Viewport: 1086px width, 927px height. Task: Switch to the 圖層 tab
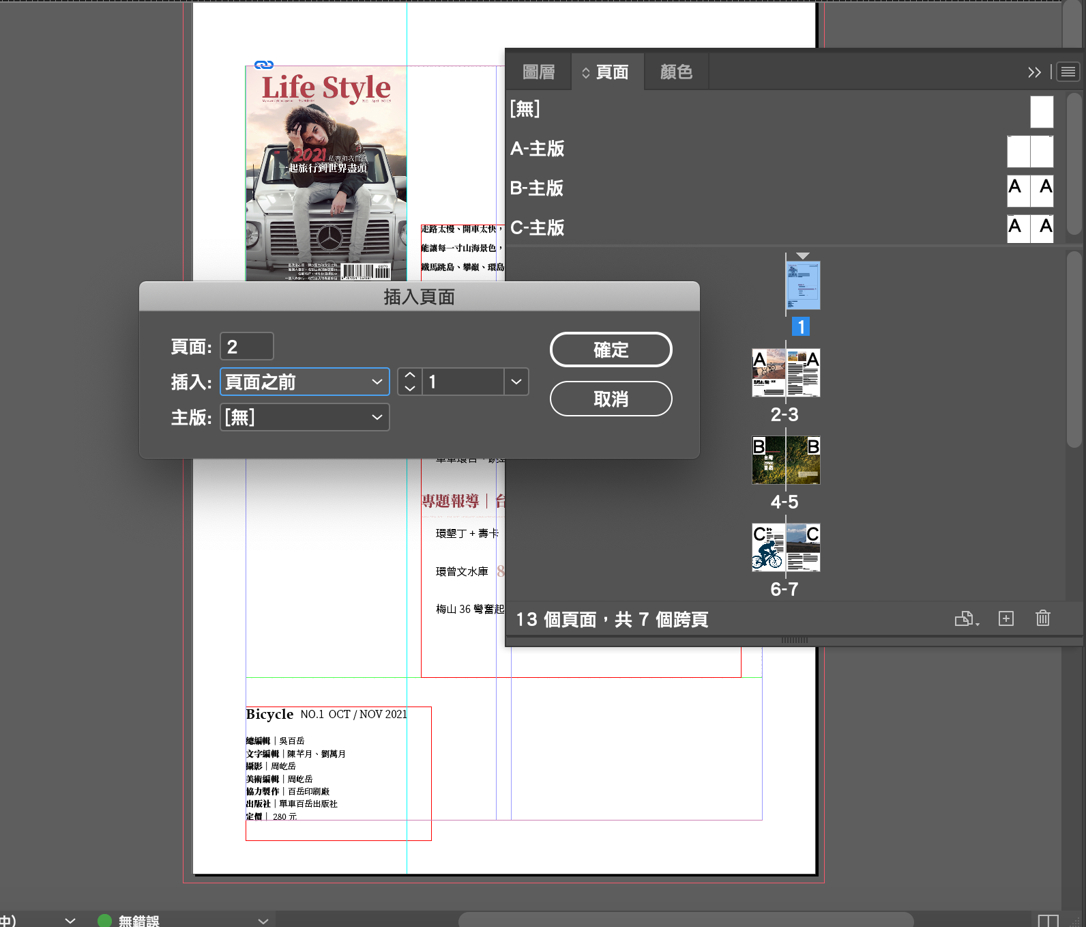point(538,72)
